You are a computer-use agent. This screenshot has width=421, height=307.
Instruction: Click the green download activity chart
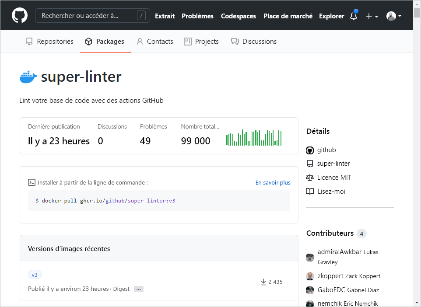254,138
